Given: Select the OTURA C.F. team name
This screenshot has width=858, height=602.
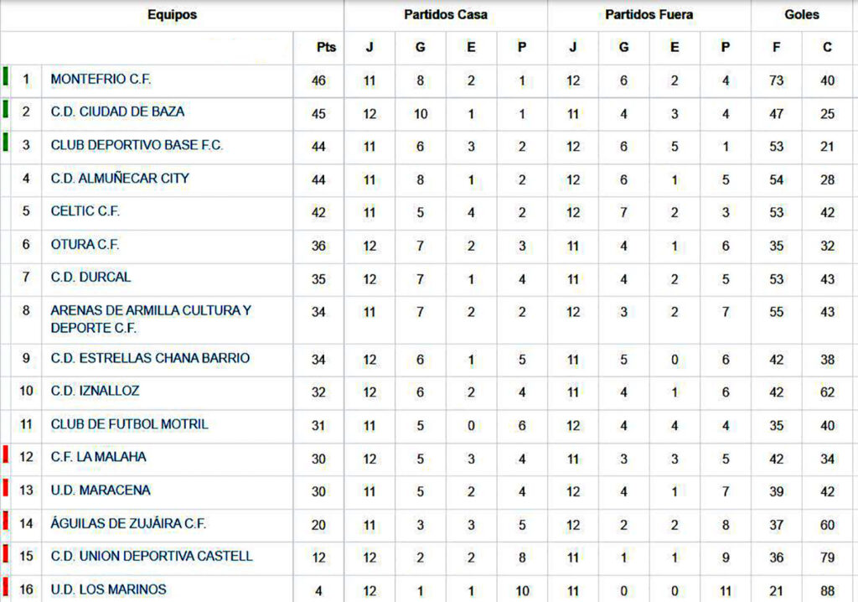Looking at the screenshot, I should (85, 245).
